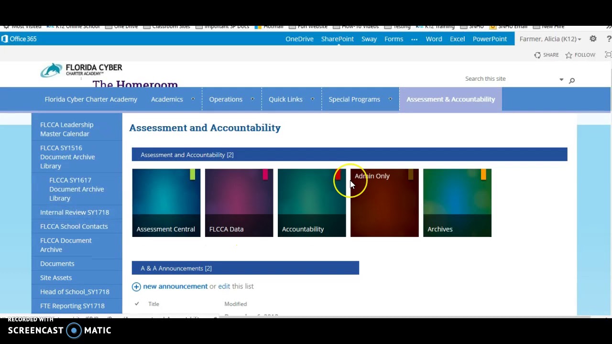Image resolution: width=612 pixels, height=344 pixels.
Task: Select the Assessment & Accountability tab
Action: coord(450,99)
